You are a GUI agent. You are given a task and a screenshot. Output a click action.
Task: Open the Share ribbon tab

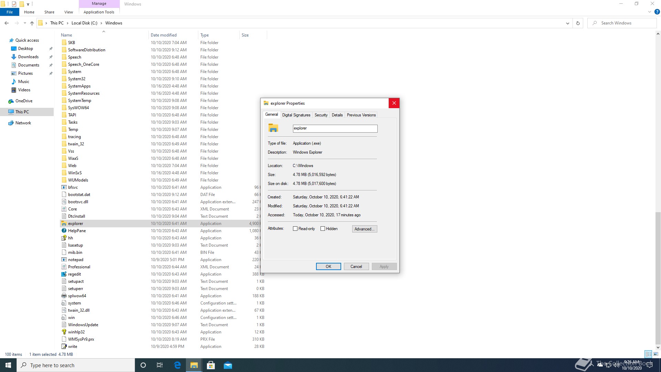tap(49, 12)
